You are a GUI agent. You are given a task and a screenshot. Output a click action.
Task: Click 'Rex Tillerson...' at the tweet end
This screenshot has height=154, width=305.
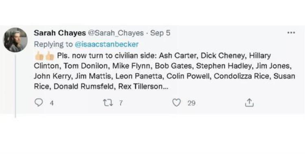[x=143, y=86]
